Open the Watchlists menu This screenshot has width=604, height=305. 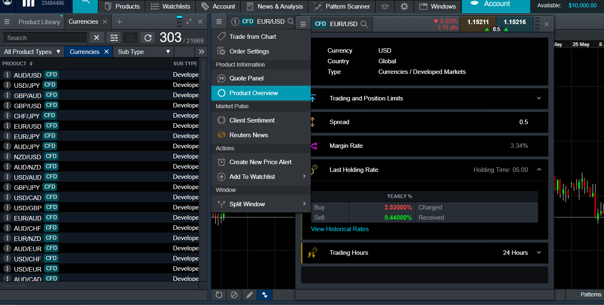(x=170, y=7)
